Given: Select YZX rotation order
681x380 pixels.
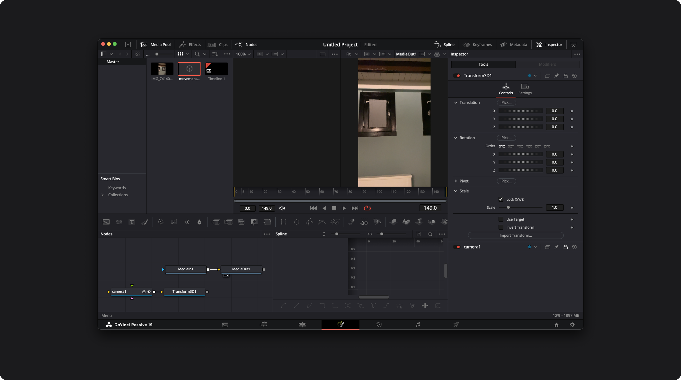Looking at the screenshot, I should [x=529, y=146].
